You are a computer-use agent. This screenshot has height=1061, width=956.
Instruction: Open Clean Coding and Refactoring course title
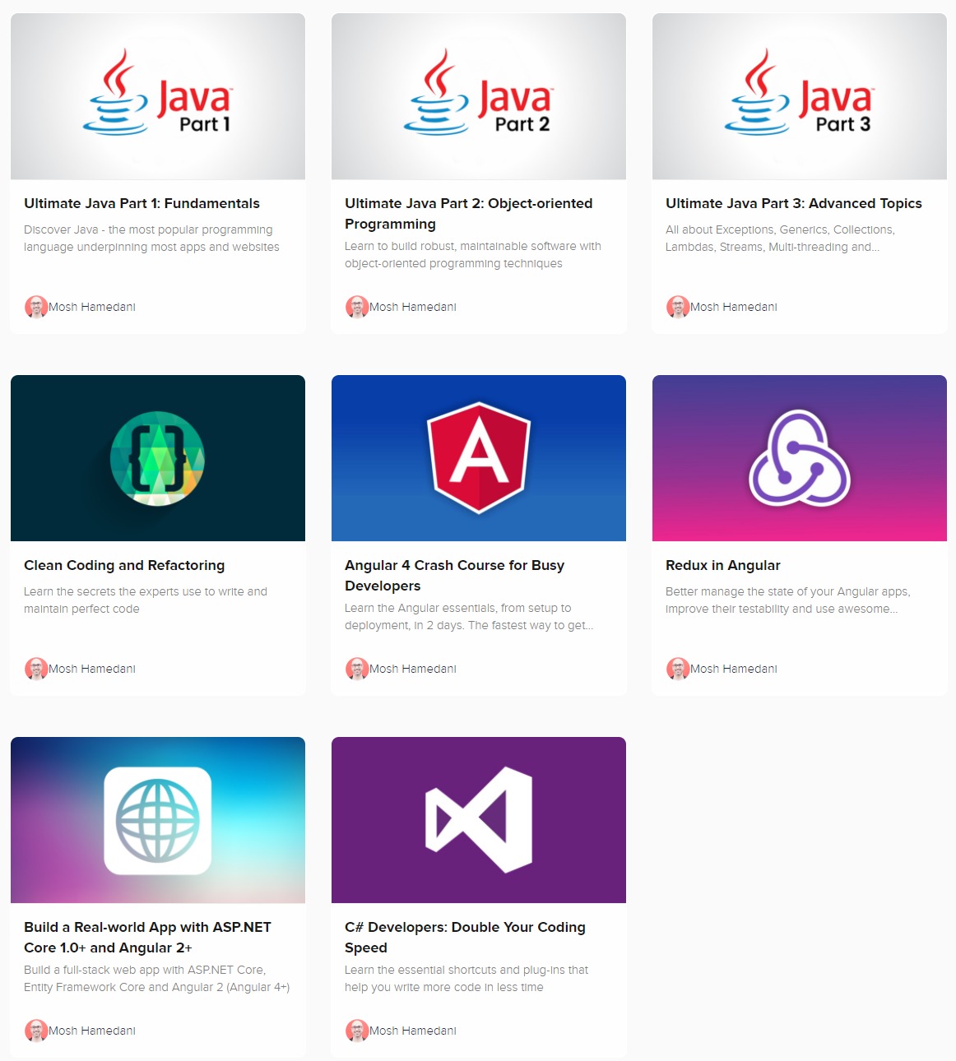pos(124,565)
